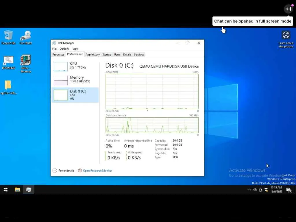
Task: Open Resource Monitor link
Action: (x=98, y=171)
